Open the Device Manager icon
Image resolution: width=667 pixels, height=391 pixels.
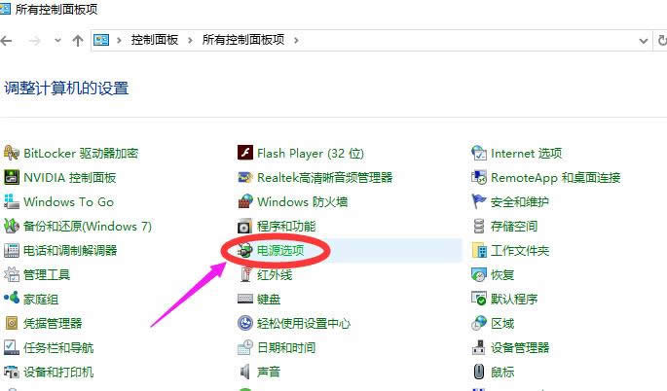[x=479, y=347]
